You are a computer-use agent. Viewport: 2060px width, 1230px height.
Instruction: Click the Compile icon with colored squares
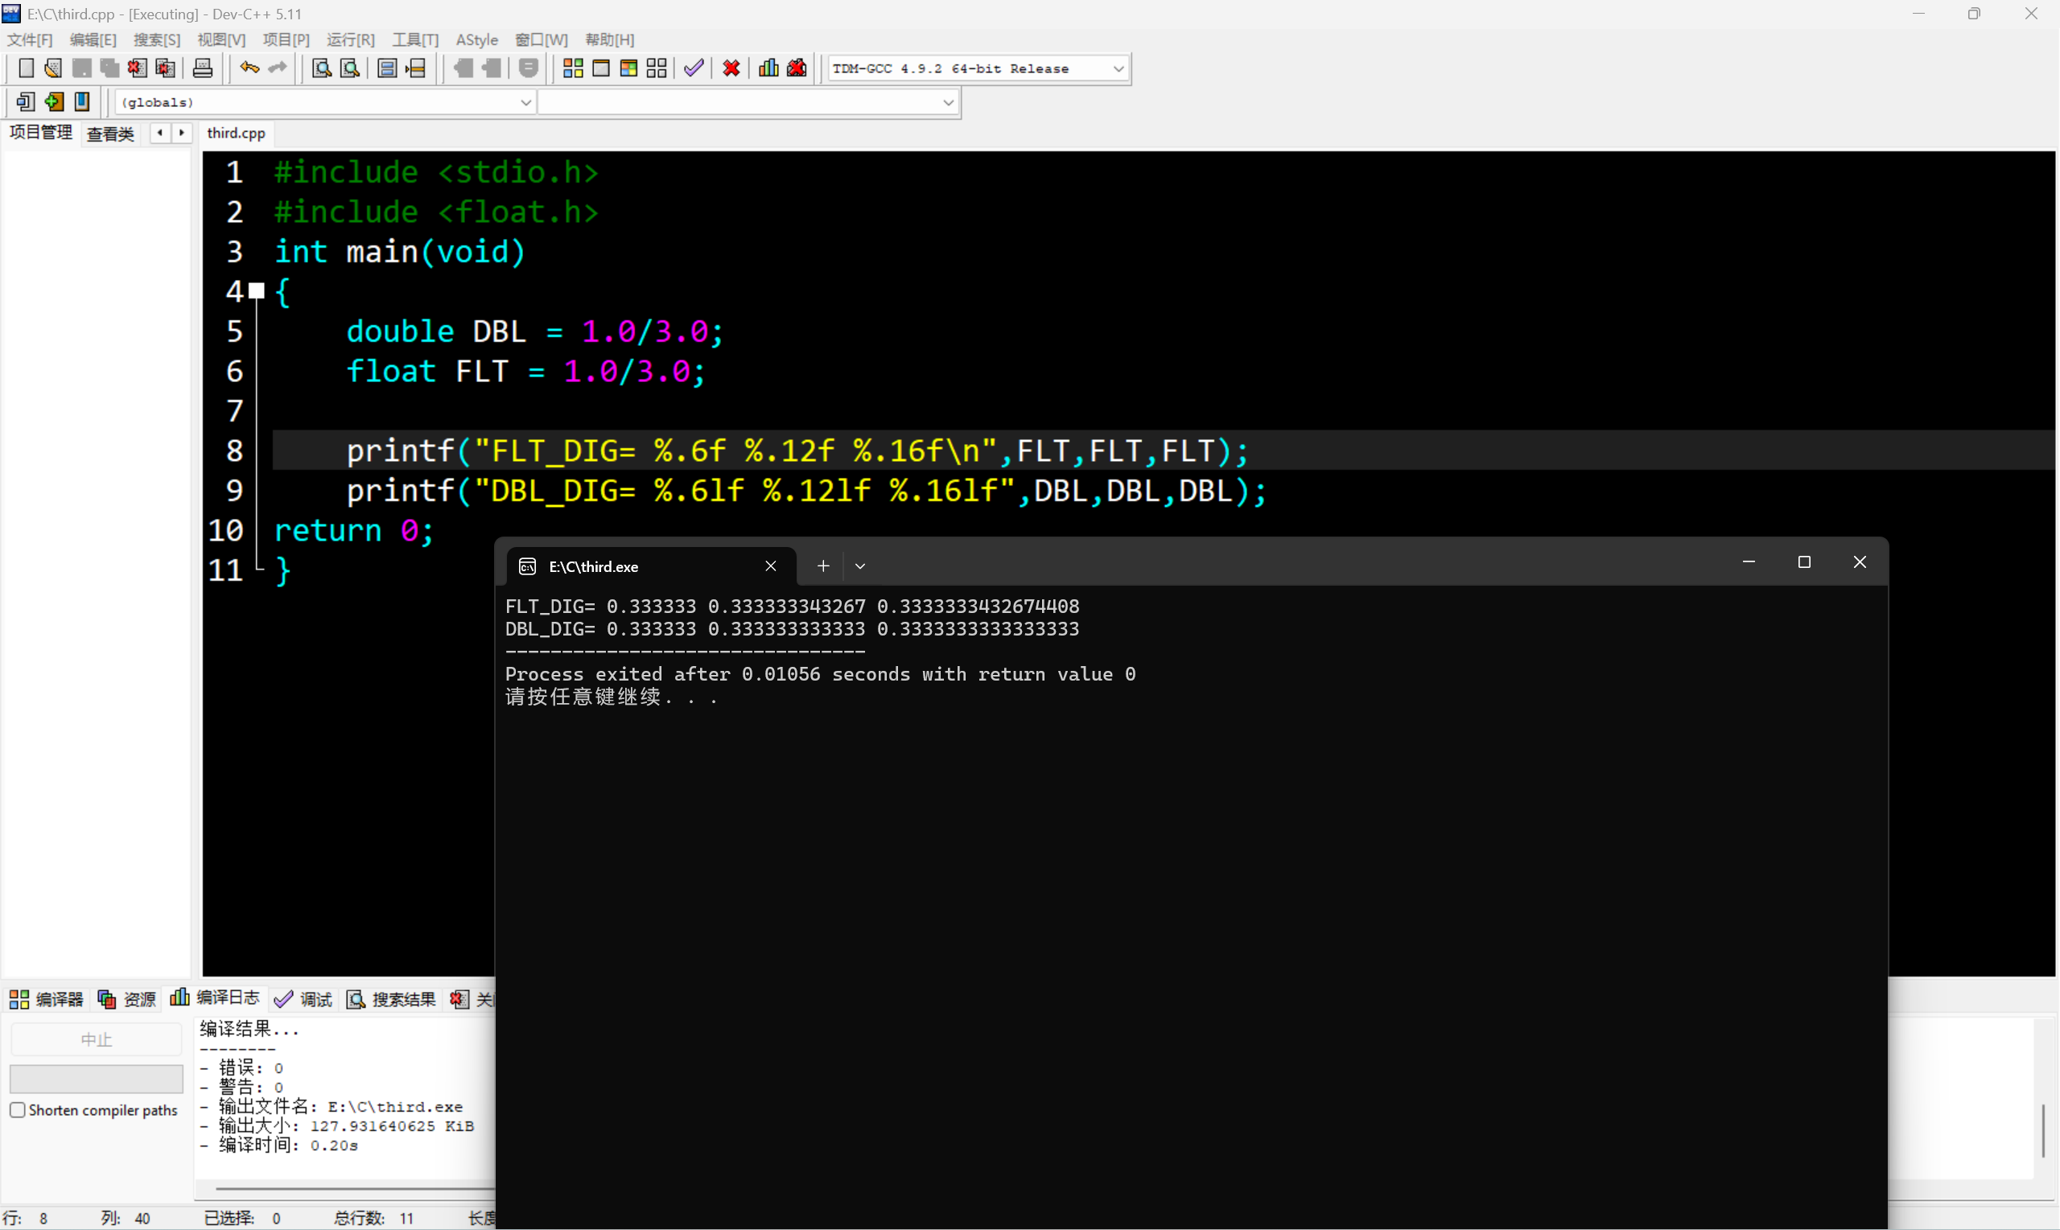[x=573, y=69]
